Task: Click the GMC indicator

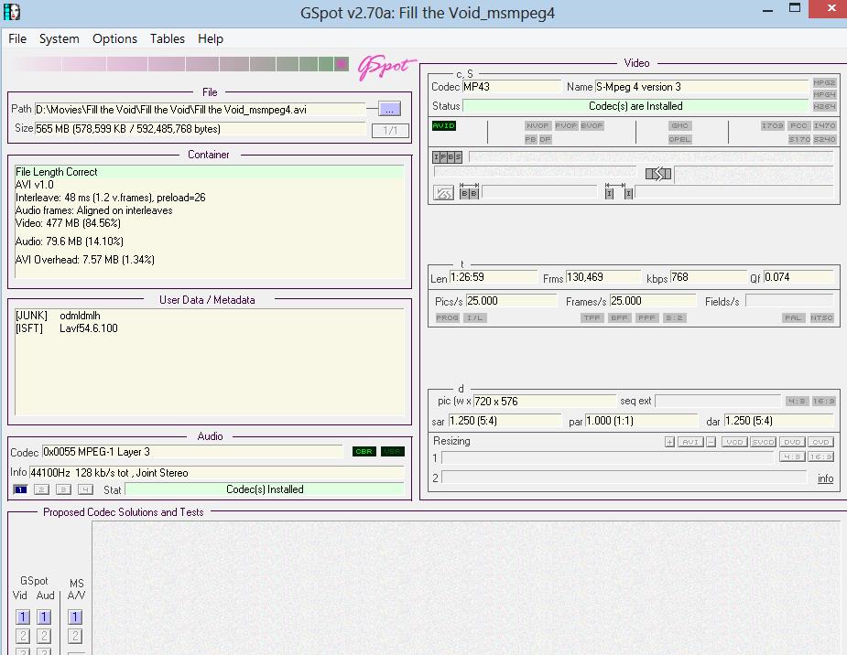Action: [x=679, y=125]
